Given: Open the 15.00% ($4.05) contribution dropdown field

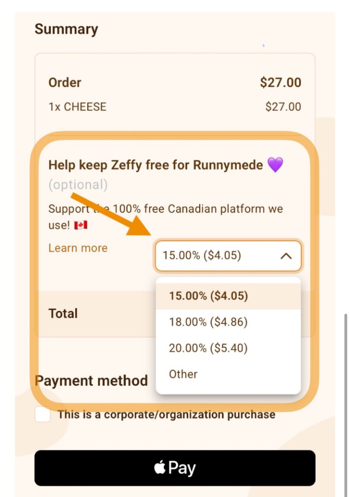Looking at the screenshot, I should (x=228, y=256).
